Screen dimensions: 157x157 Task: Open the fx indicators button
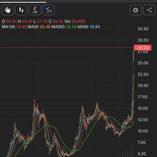[x=35, y=10]
